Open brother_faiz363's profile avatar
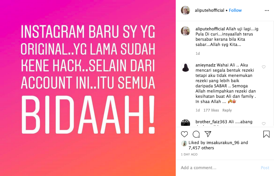 tap(185, 123)
